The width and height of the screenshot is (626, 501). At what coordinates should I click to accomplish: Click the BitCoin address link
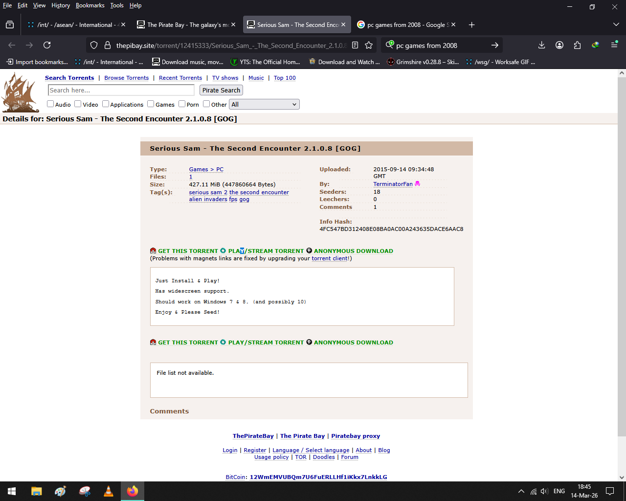click(318, 477)
